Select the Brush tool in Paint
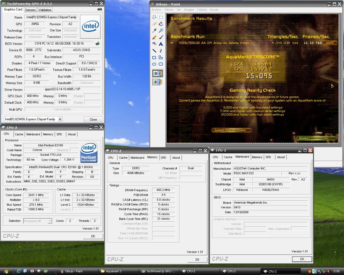 click(x=161, y=37)
